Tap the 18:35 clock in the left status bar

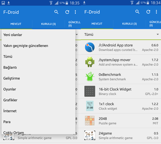[75, 3]
